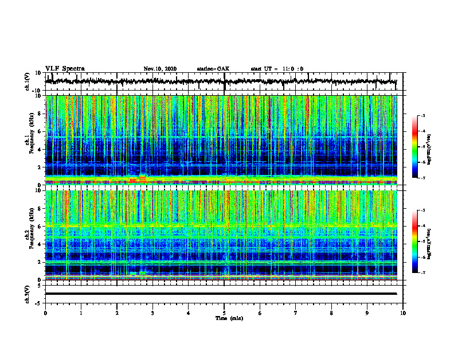Click time axis tick label "6"
Image resolution: width=454 pixels, height=351 pixels.
point(260,313)
